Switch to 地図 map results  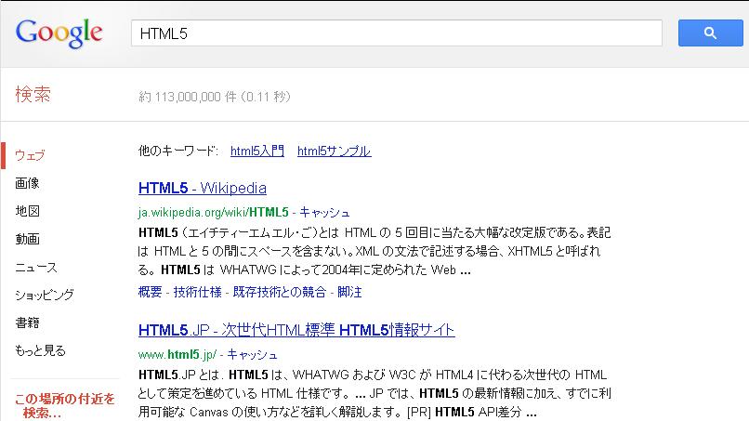tap(27, 211)
